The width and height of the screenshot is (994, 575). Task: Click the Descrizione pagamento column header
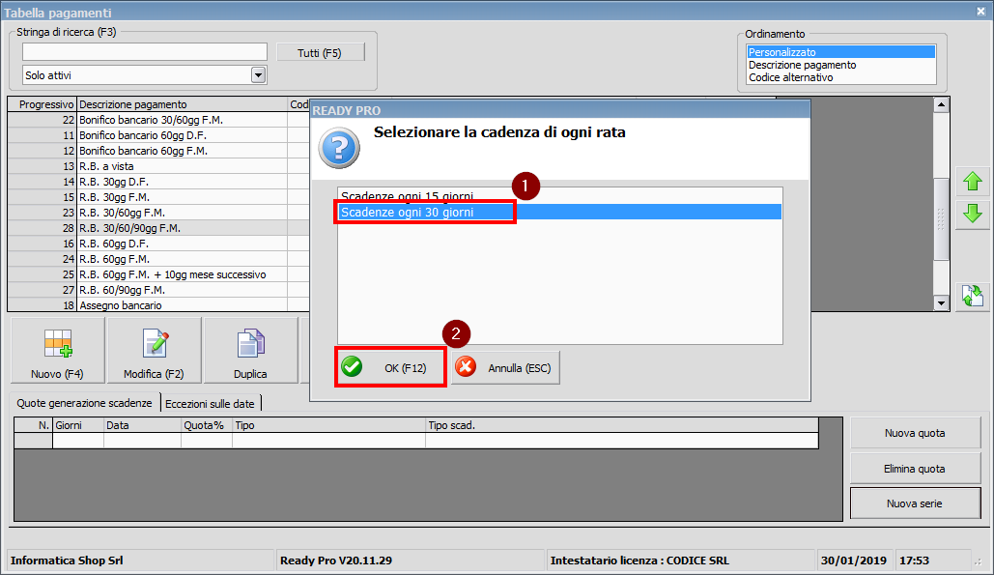(x=182, y=104)
